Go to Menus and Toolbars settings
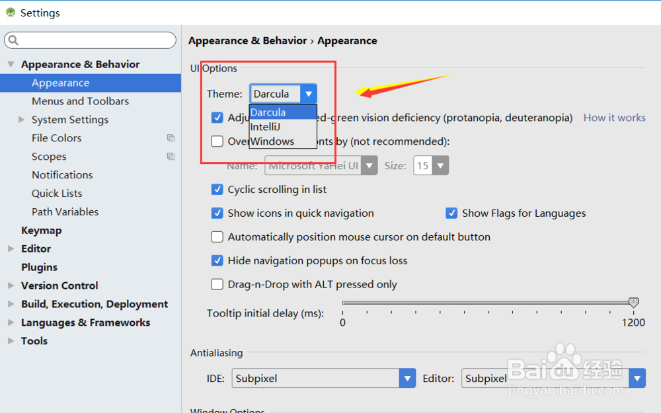 tap(80, 101)
